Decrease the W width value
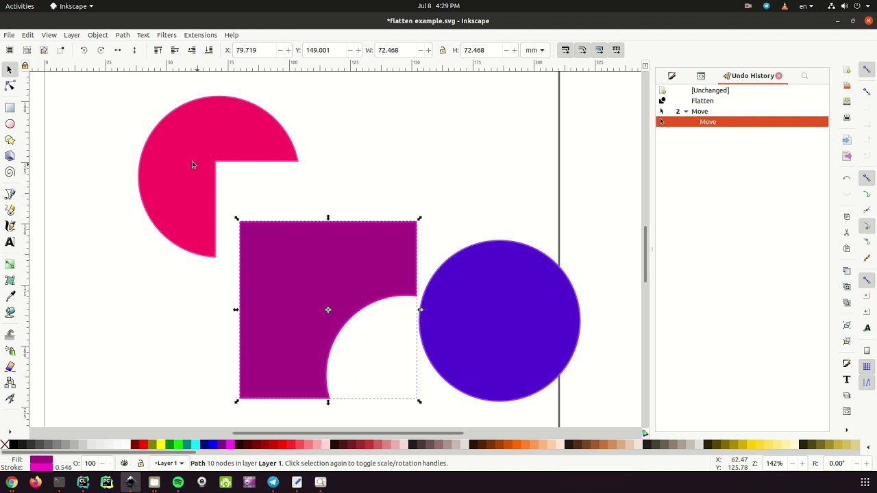This screenshot has width=877, height=493. click(x=419, y=50)
